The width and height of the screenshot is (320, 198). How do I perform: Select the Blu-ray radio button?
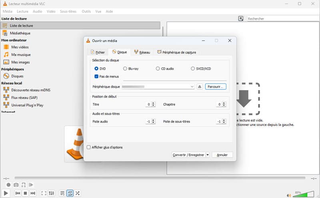125,69
